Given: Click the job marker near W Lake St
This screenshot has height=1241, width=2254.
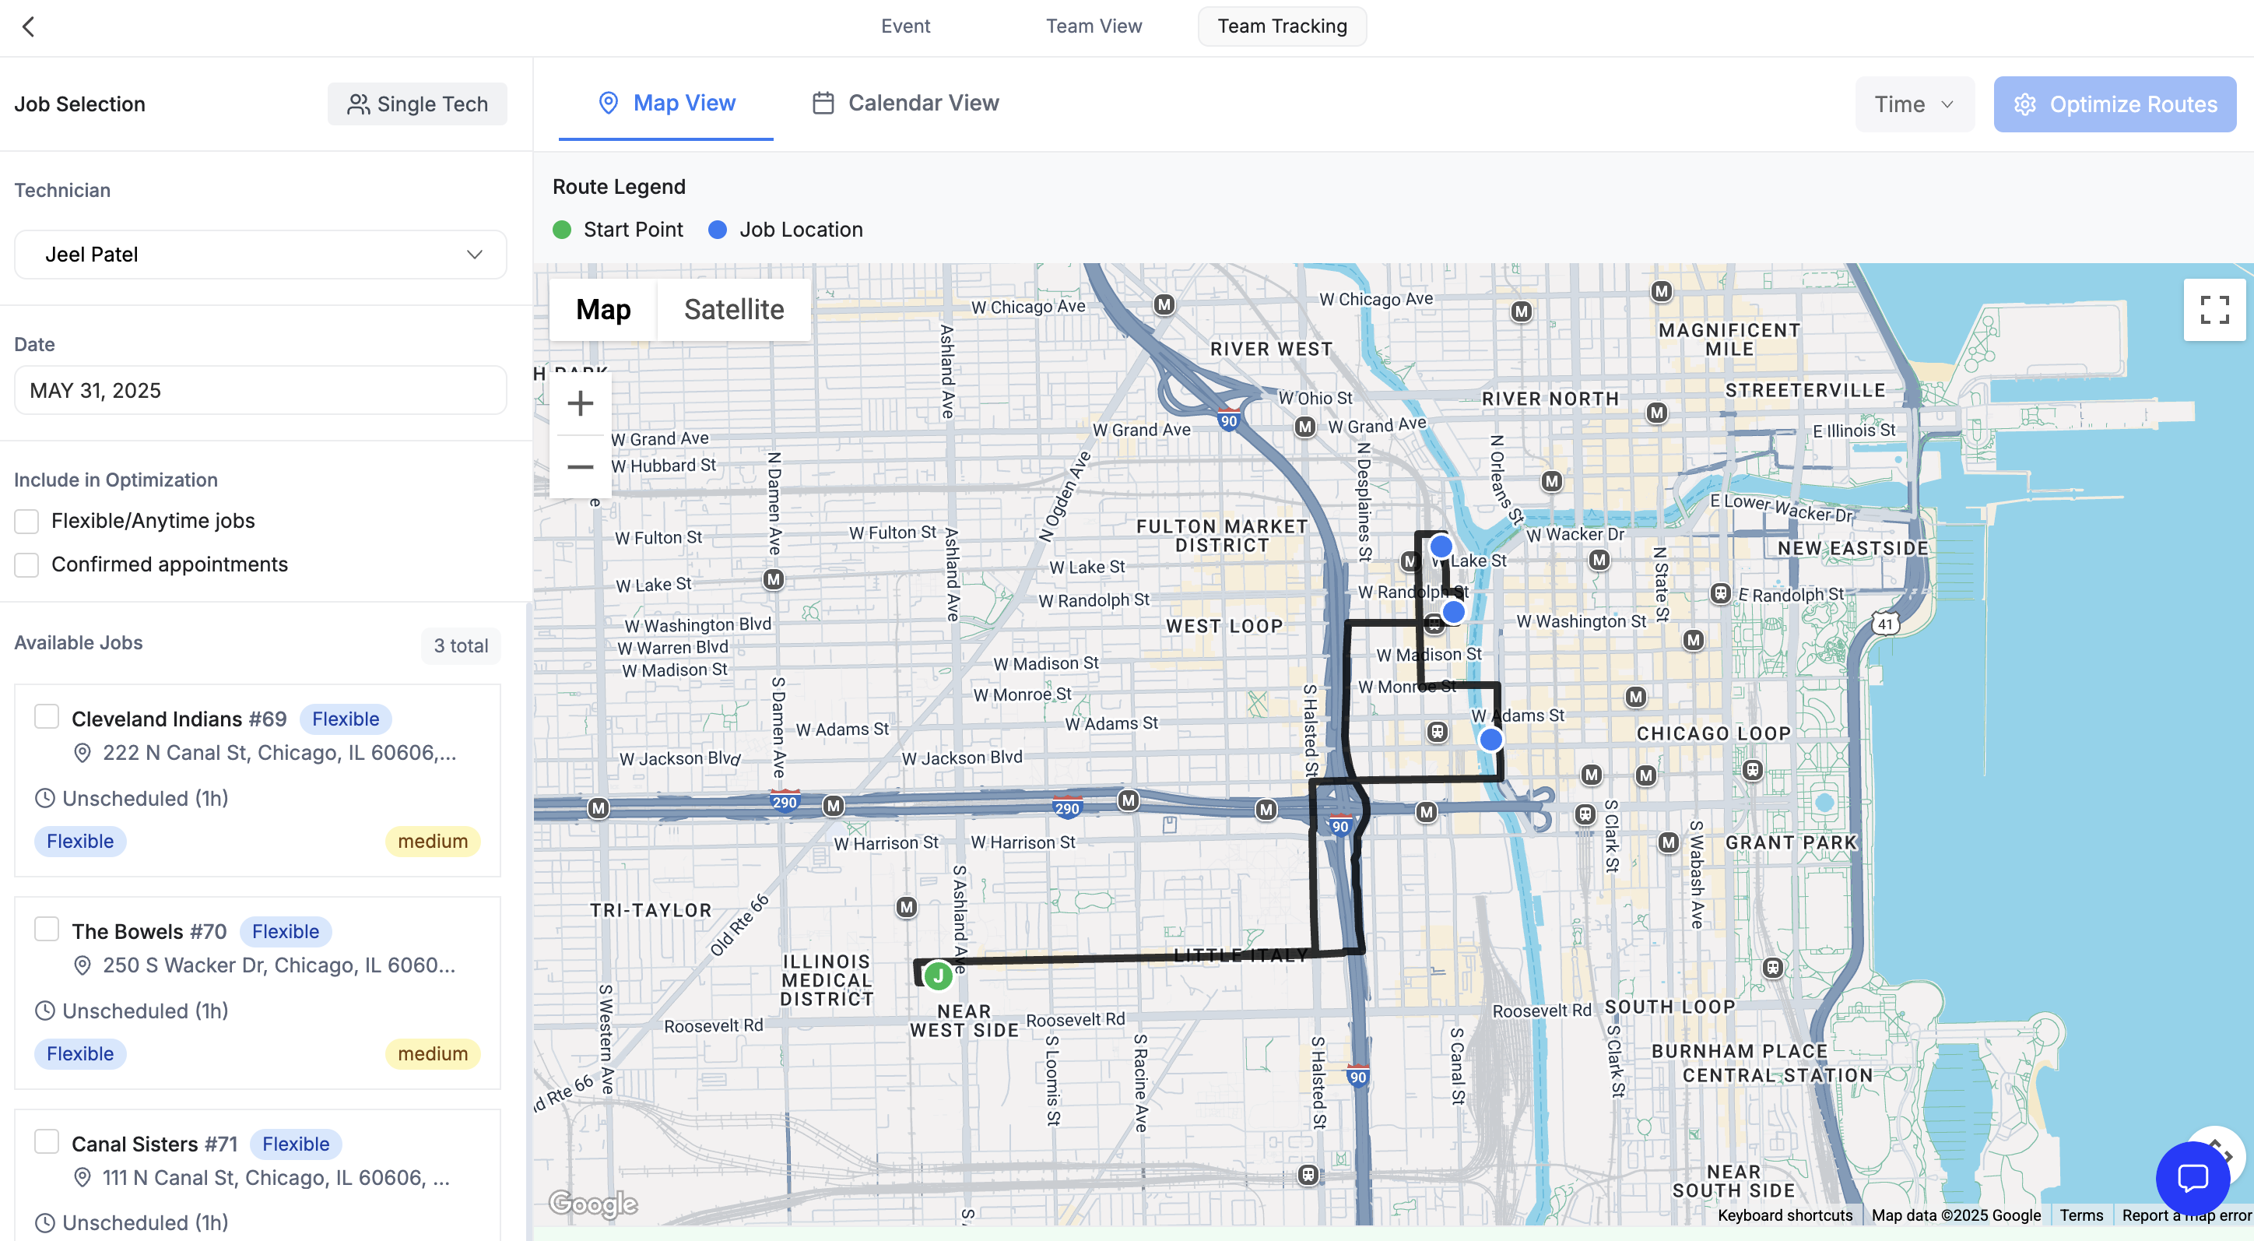Looking at the screenshot, I should point(1441,547).
